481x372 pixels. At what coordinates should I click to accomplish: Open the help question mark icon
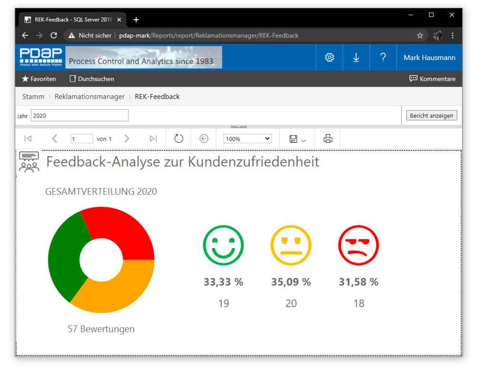383,57
